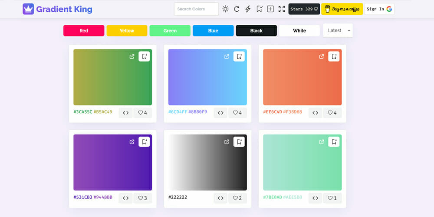The image size is (434, 217).
Task: Click the lightning bolt icon
Action: [x=248, y=9]
